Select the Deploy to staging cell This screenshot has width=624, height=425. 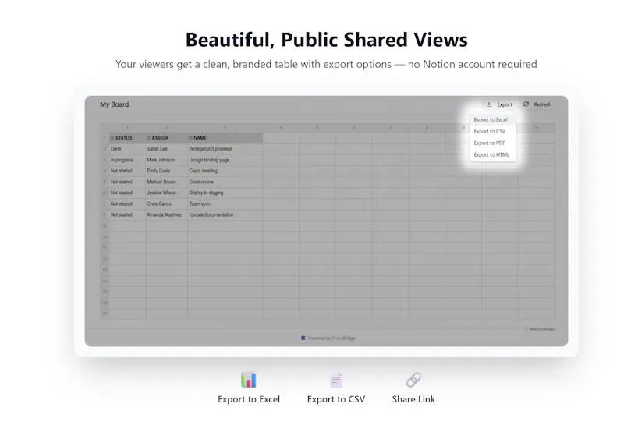pos(225,193)
